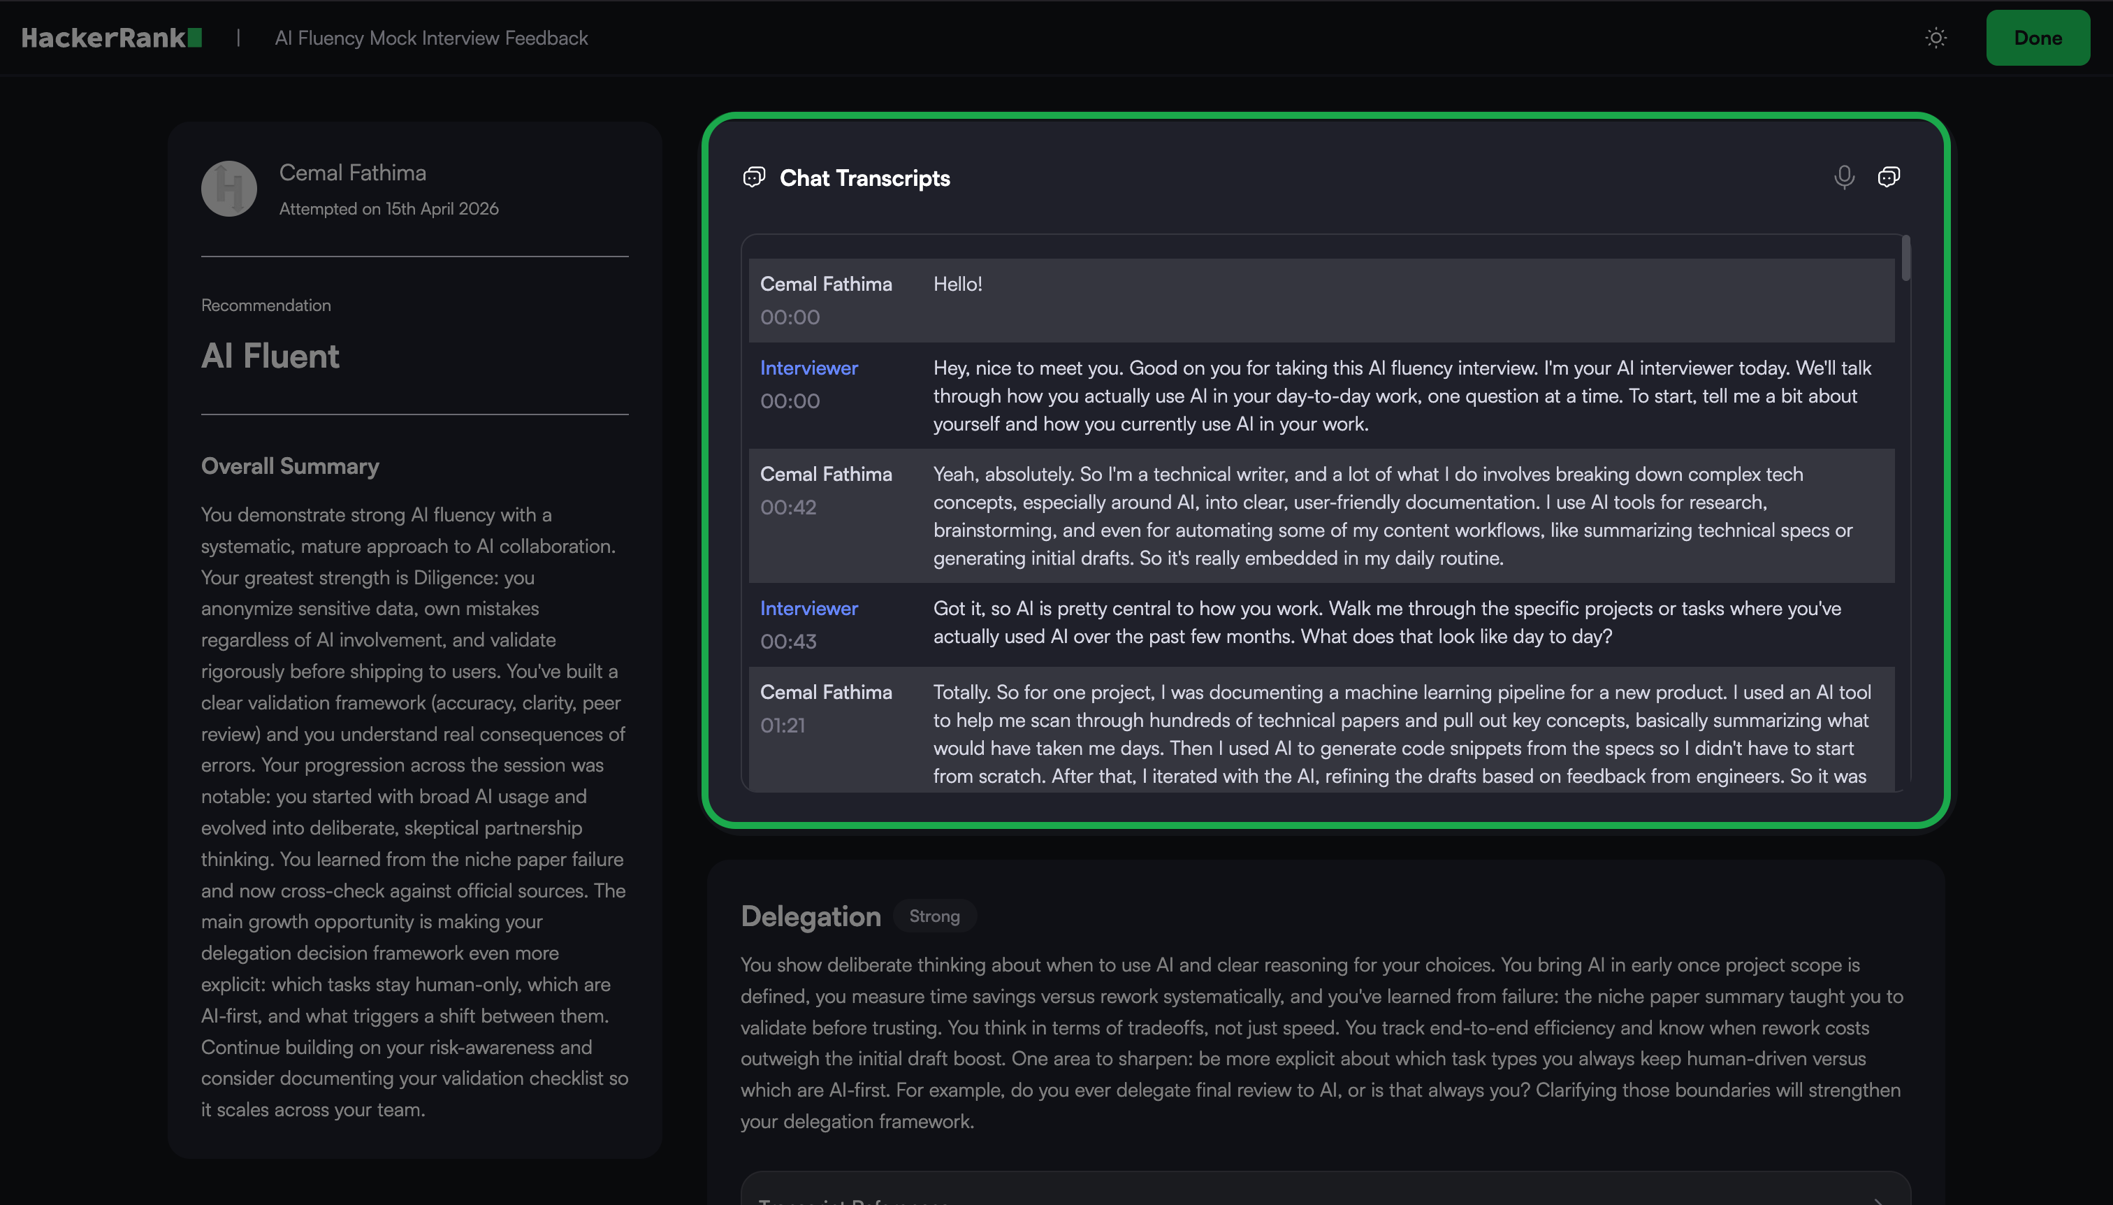Image resolution: width=2113 pixels, height=1205 pixels.
Task: Click the candidate name Cemal Fathima in the sidebar
Action: tap(352, 172)
